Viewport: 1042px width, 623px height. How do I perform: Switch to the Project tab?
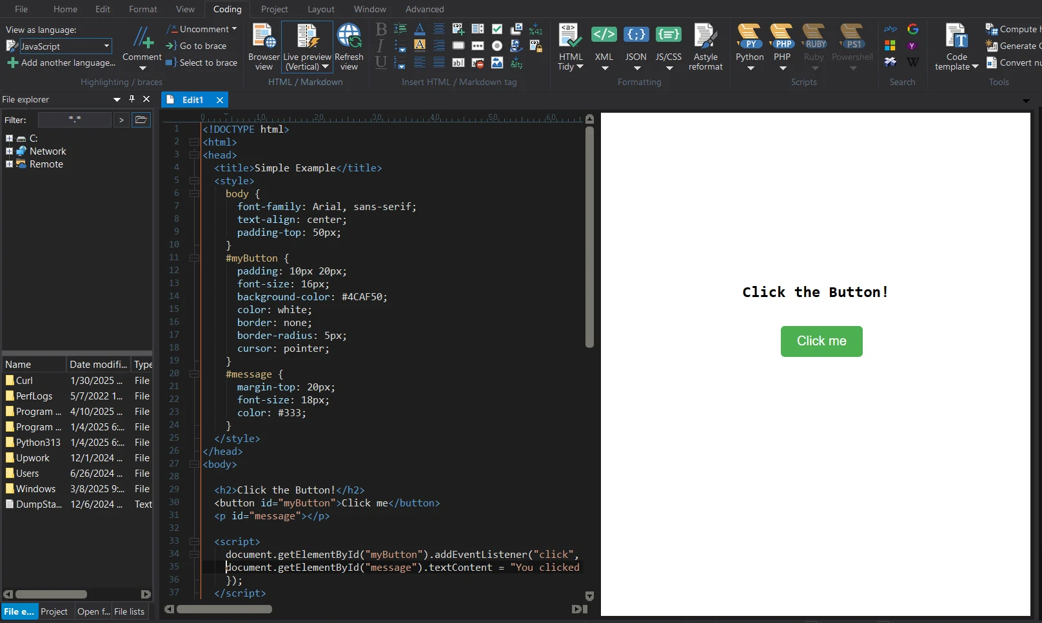[54, 611]
